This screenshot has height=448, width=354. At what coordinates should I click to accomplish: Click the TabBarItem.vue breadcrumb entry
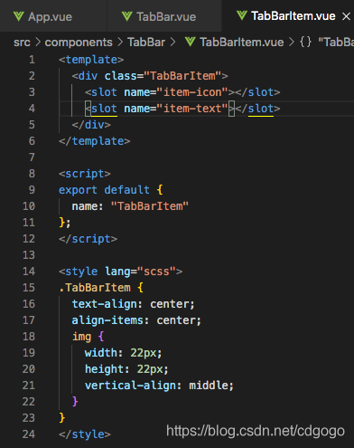coord(241,43)
